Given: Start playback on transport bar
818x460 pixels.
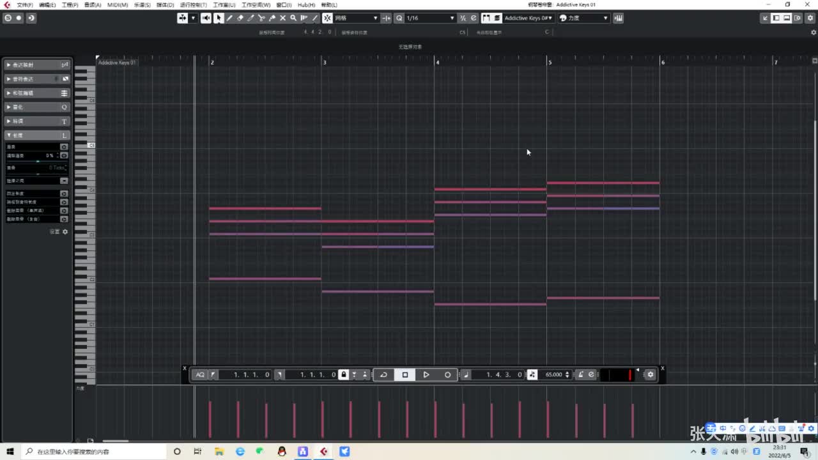Looking at the screenshot, I should pyautogui.click(x=426, y=374).
